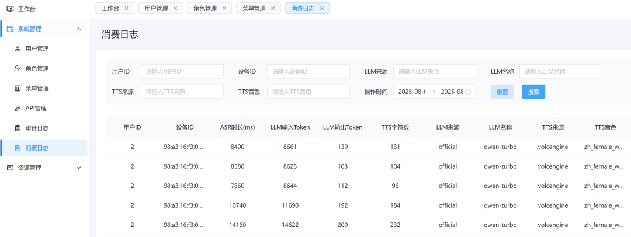The image size is (631, 237).
Task: Close the 消费日志 tab
Action: click(322, 8)
